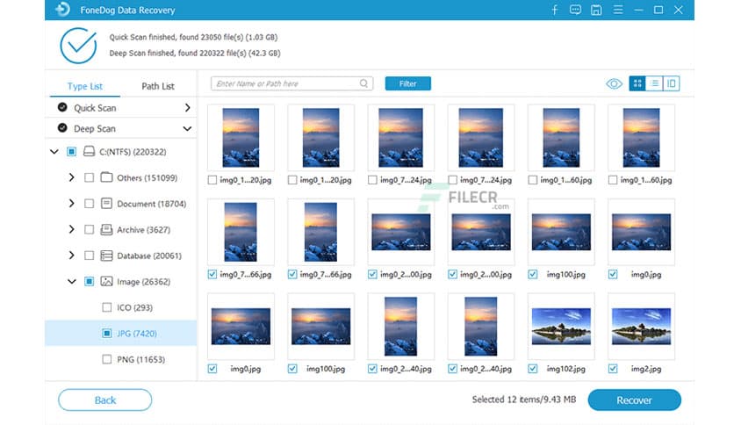Uncheck the img102.jpg checkbox
Image resolution: width=734 pixels, height=425 pixels.
tap(533, 369)
